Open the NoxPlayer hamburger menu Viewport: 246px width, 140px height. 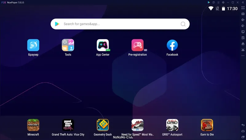pos(218,2)
